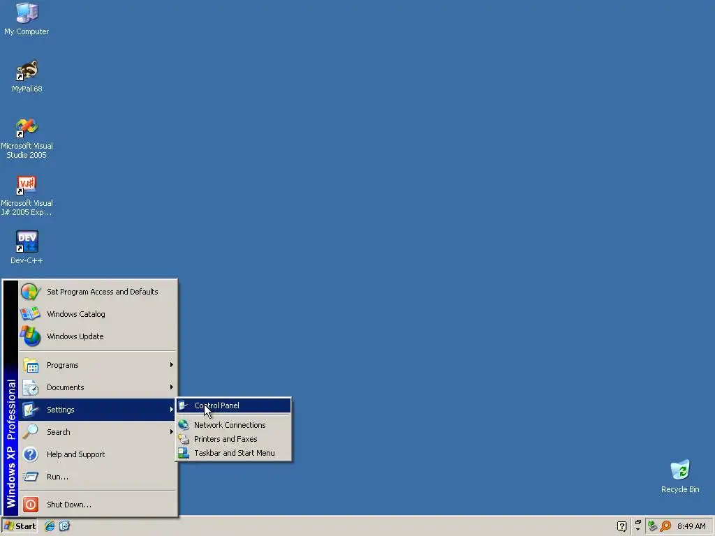This screenshot has height=536, width=715.
Task: Select the Recycle Bin icon
Action: coord(680,476)
